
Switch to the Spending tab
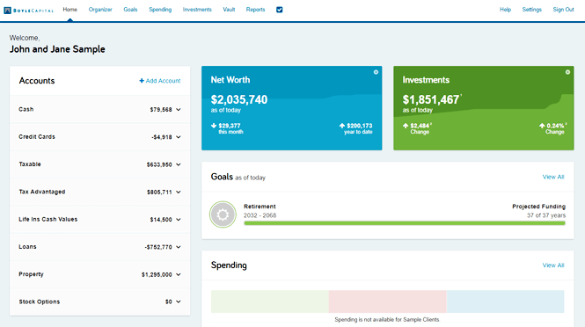[160, 10]
